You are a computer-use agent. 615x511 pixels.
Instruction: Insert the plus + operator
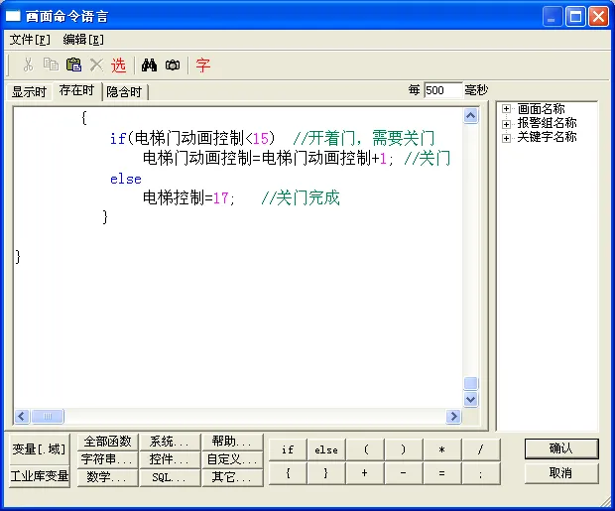click(x=365, y=473)
